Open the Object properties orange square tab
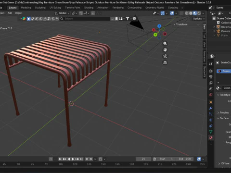Image resolution: width=231 pixels, height=173 pixels. [211, 102]
